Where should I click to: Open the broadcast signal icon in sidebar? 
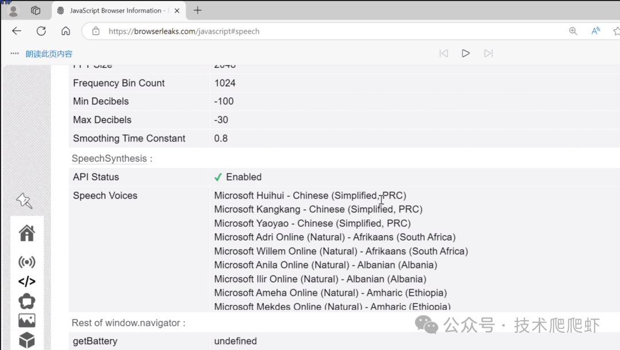click(26, 262)
